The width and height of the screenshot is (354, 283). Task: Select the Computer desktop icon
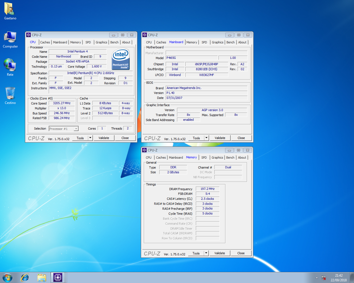coord(10,40)
